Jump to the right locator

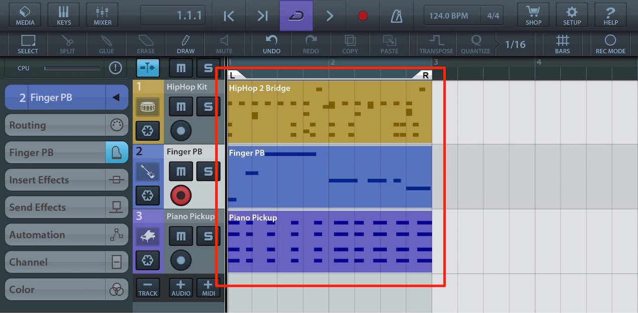point(262,16)
